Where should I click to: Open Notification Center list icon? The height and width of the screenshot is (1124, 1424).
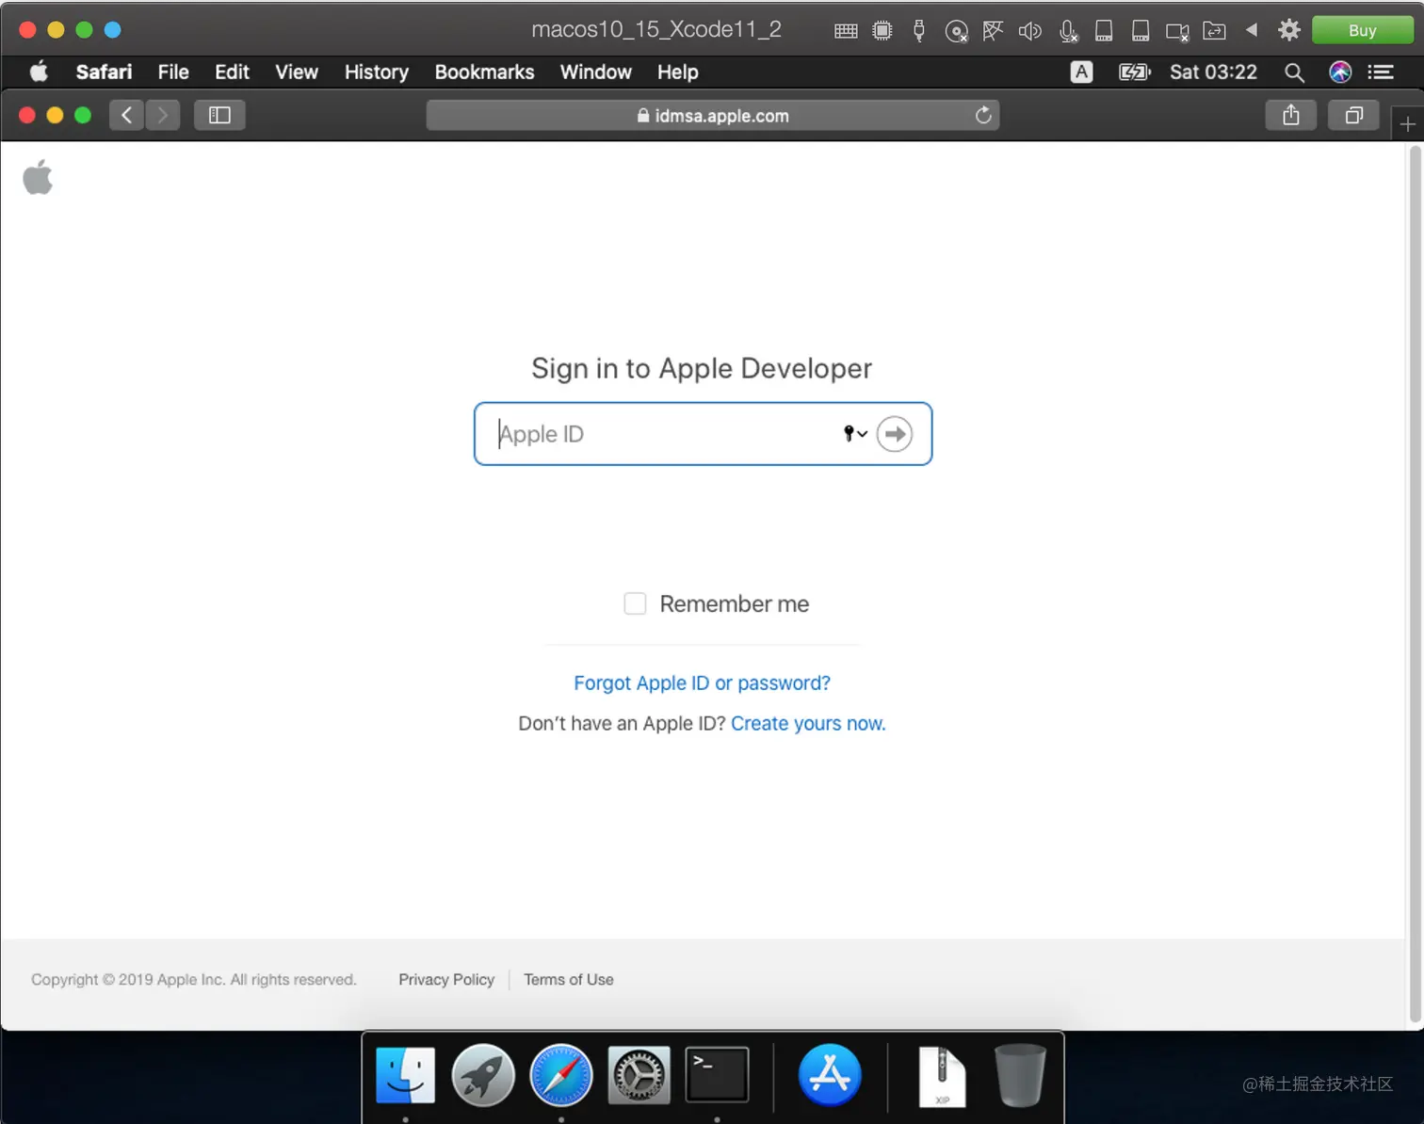(x=1381, y=72)
